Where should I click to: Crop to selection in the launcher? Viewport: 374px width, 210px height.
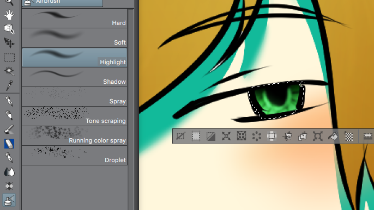196,136
